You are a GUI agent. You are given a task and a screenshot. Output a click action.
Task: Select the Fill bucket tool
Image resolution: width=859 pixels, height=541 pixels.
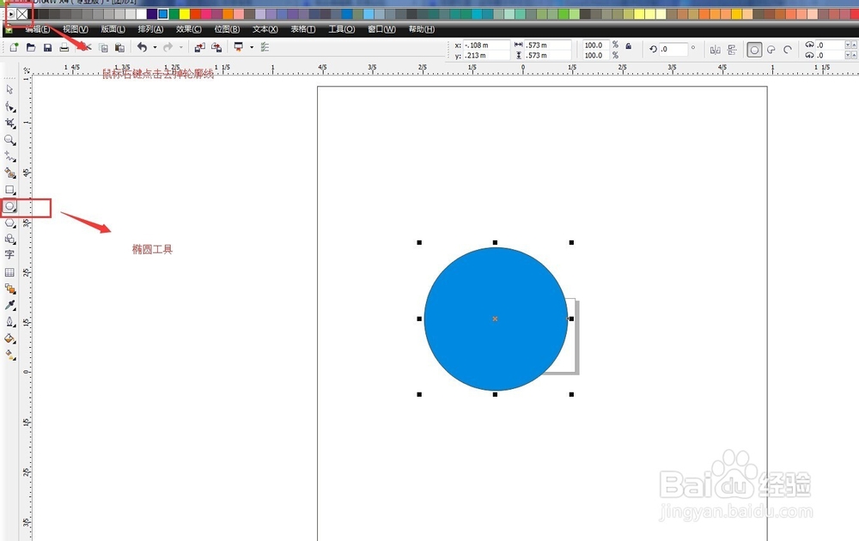[9, 338]
